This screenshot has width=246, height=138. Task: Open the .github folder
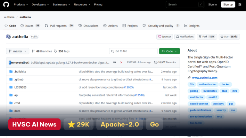point(19,80)
